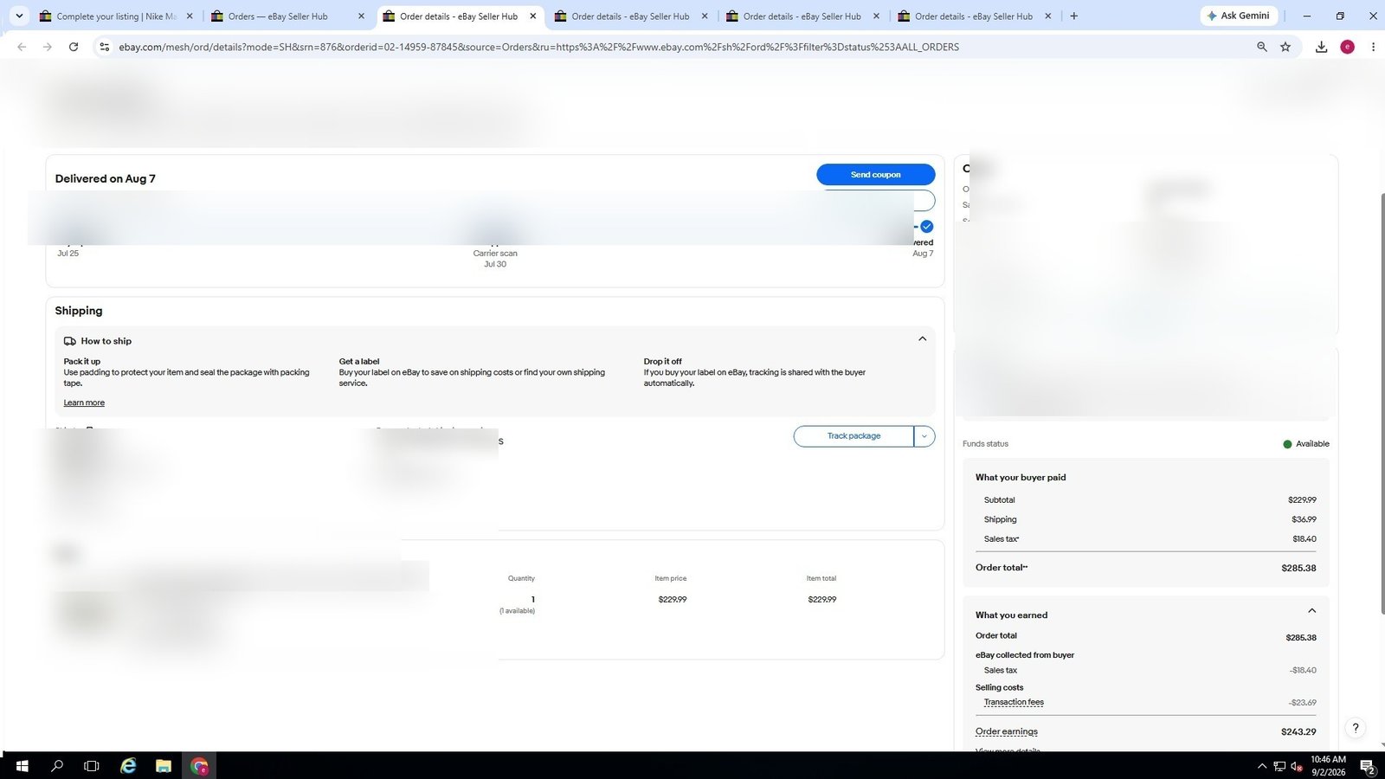The image size is (1385, 779).
Task: Click Chrome icon in taskbar
Action: pyautogui.click(x=200, y=766)
